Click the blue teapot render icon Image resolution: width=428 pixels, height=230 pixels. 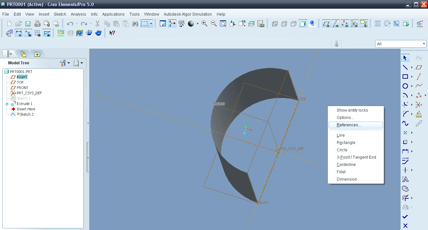pyautogui.click(x=98, y=33)
